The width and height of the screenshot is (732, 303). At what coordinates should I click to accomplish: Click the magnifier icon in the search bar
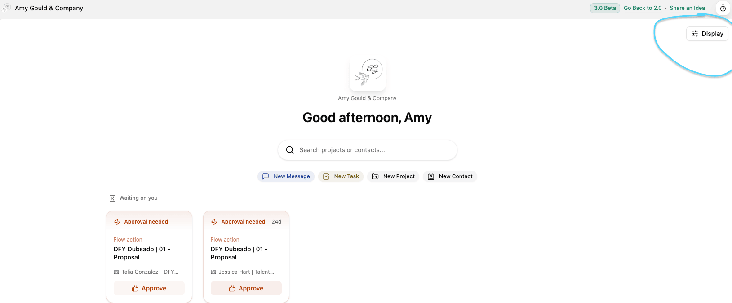290,150
